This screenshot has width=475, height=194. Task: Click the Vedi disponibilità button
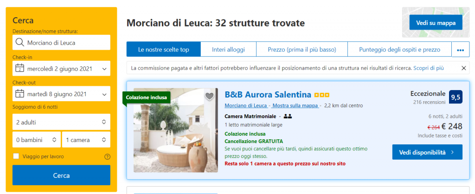click(427, 152)
